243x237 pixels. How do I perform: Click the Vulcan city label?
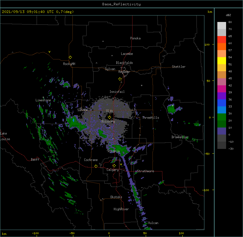[x=153, y=223]
